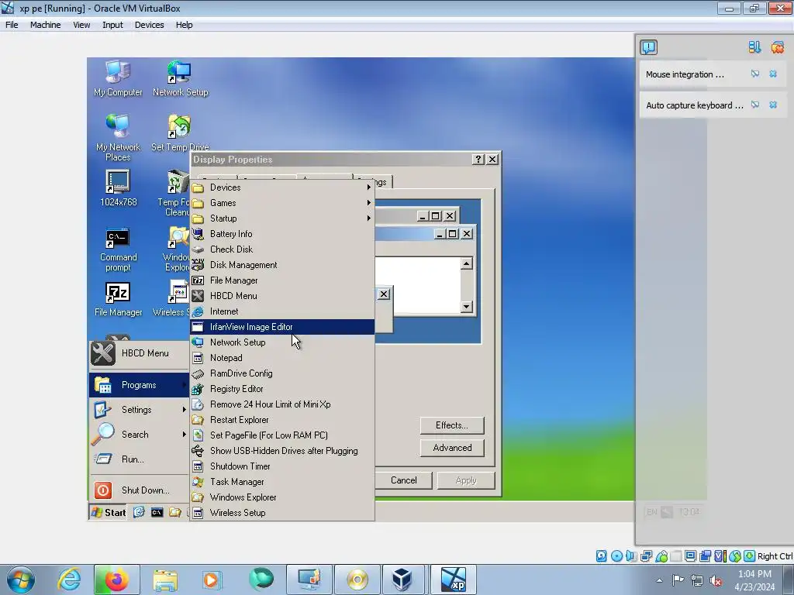This screenshot has height=595, width=794.
Task: Open Run... from the Start menu
Action: tap(140, 459)
